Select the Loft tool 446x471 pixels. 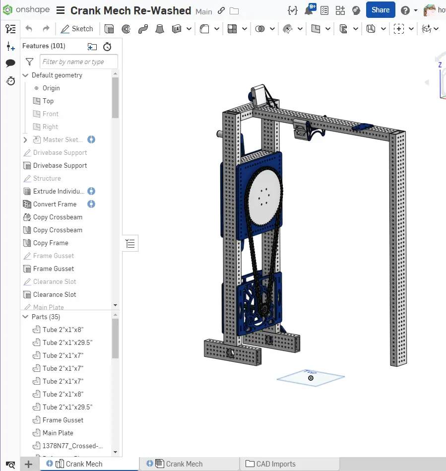pyautogui.click(x=159, y=28)
